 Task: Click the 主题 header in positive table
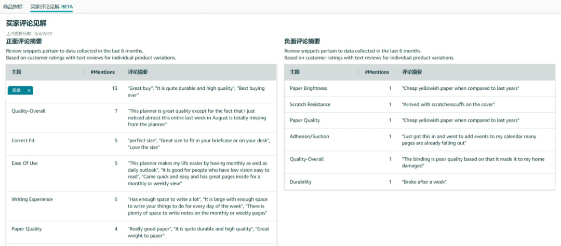point(17,72)
